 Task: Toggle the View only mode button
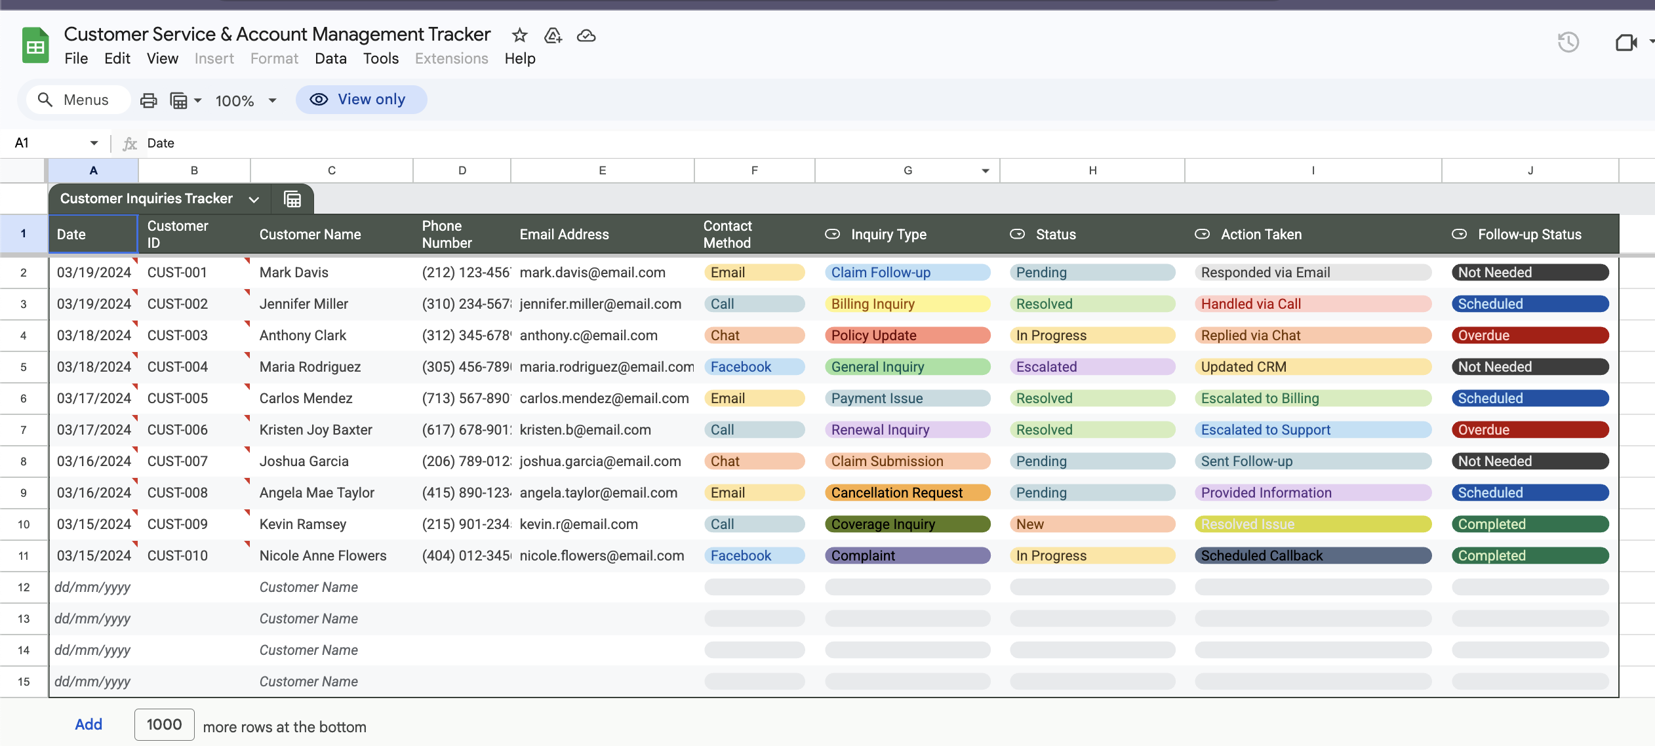pos(361,100)
